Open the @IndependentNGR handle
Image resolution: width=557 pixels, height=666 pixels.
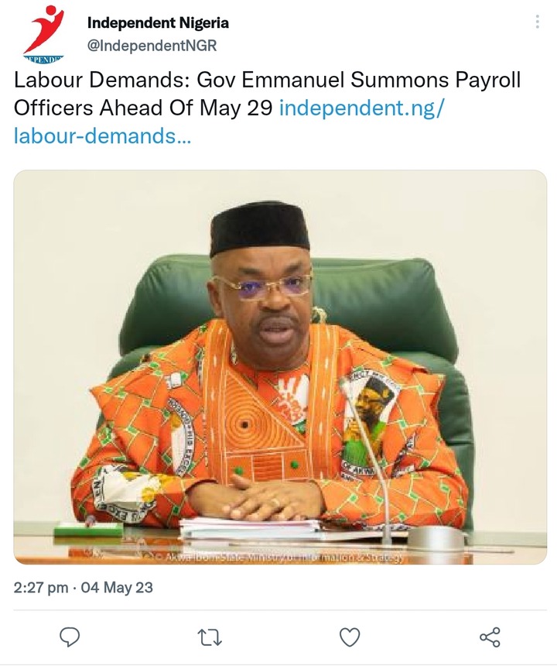[152, 46]
